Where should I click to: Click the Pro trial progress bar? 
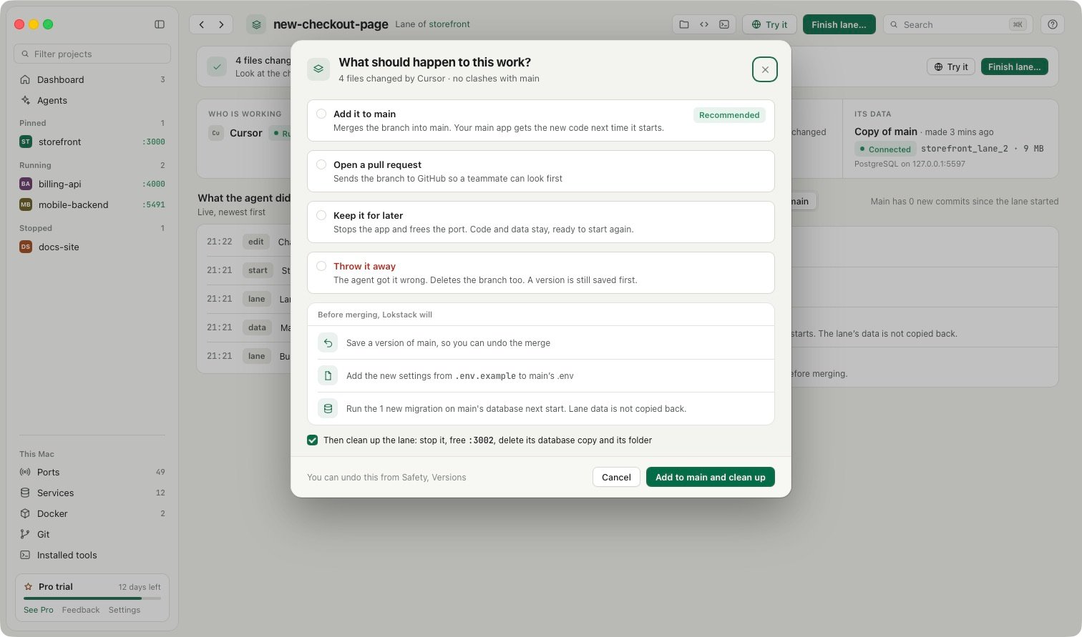[x=92, y=598]
